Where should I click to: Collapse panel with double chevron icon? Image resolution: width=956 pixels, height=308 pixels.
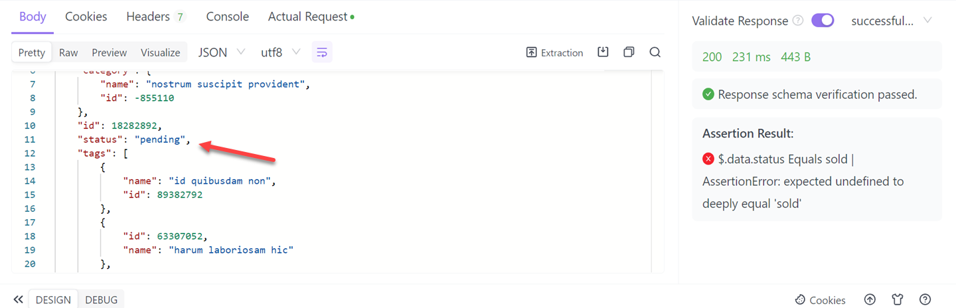[x=18, y=299]
